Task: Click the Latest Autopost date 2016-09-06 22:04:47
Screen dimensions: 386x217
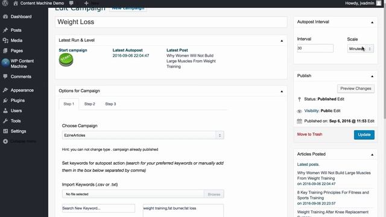Action: coord(131,55)
